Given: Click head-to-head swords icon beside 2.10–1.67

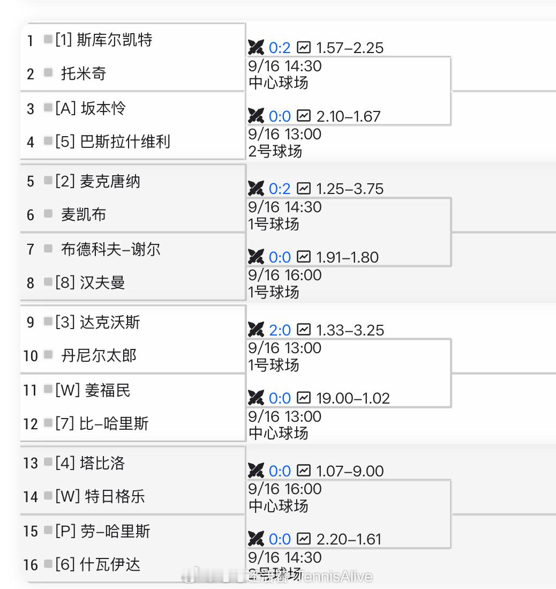Looking at the screenshot, I should click(256, 116).
